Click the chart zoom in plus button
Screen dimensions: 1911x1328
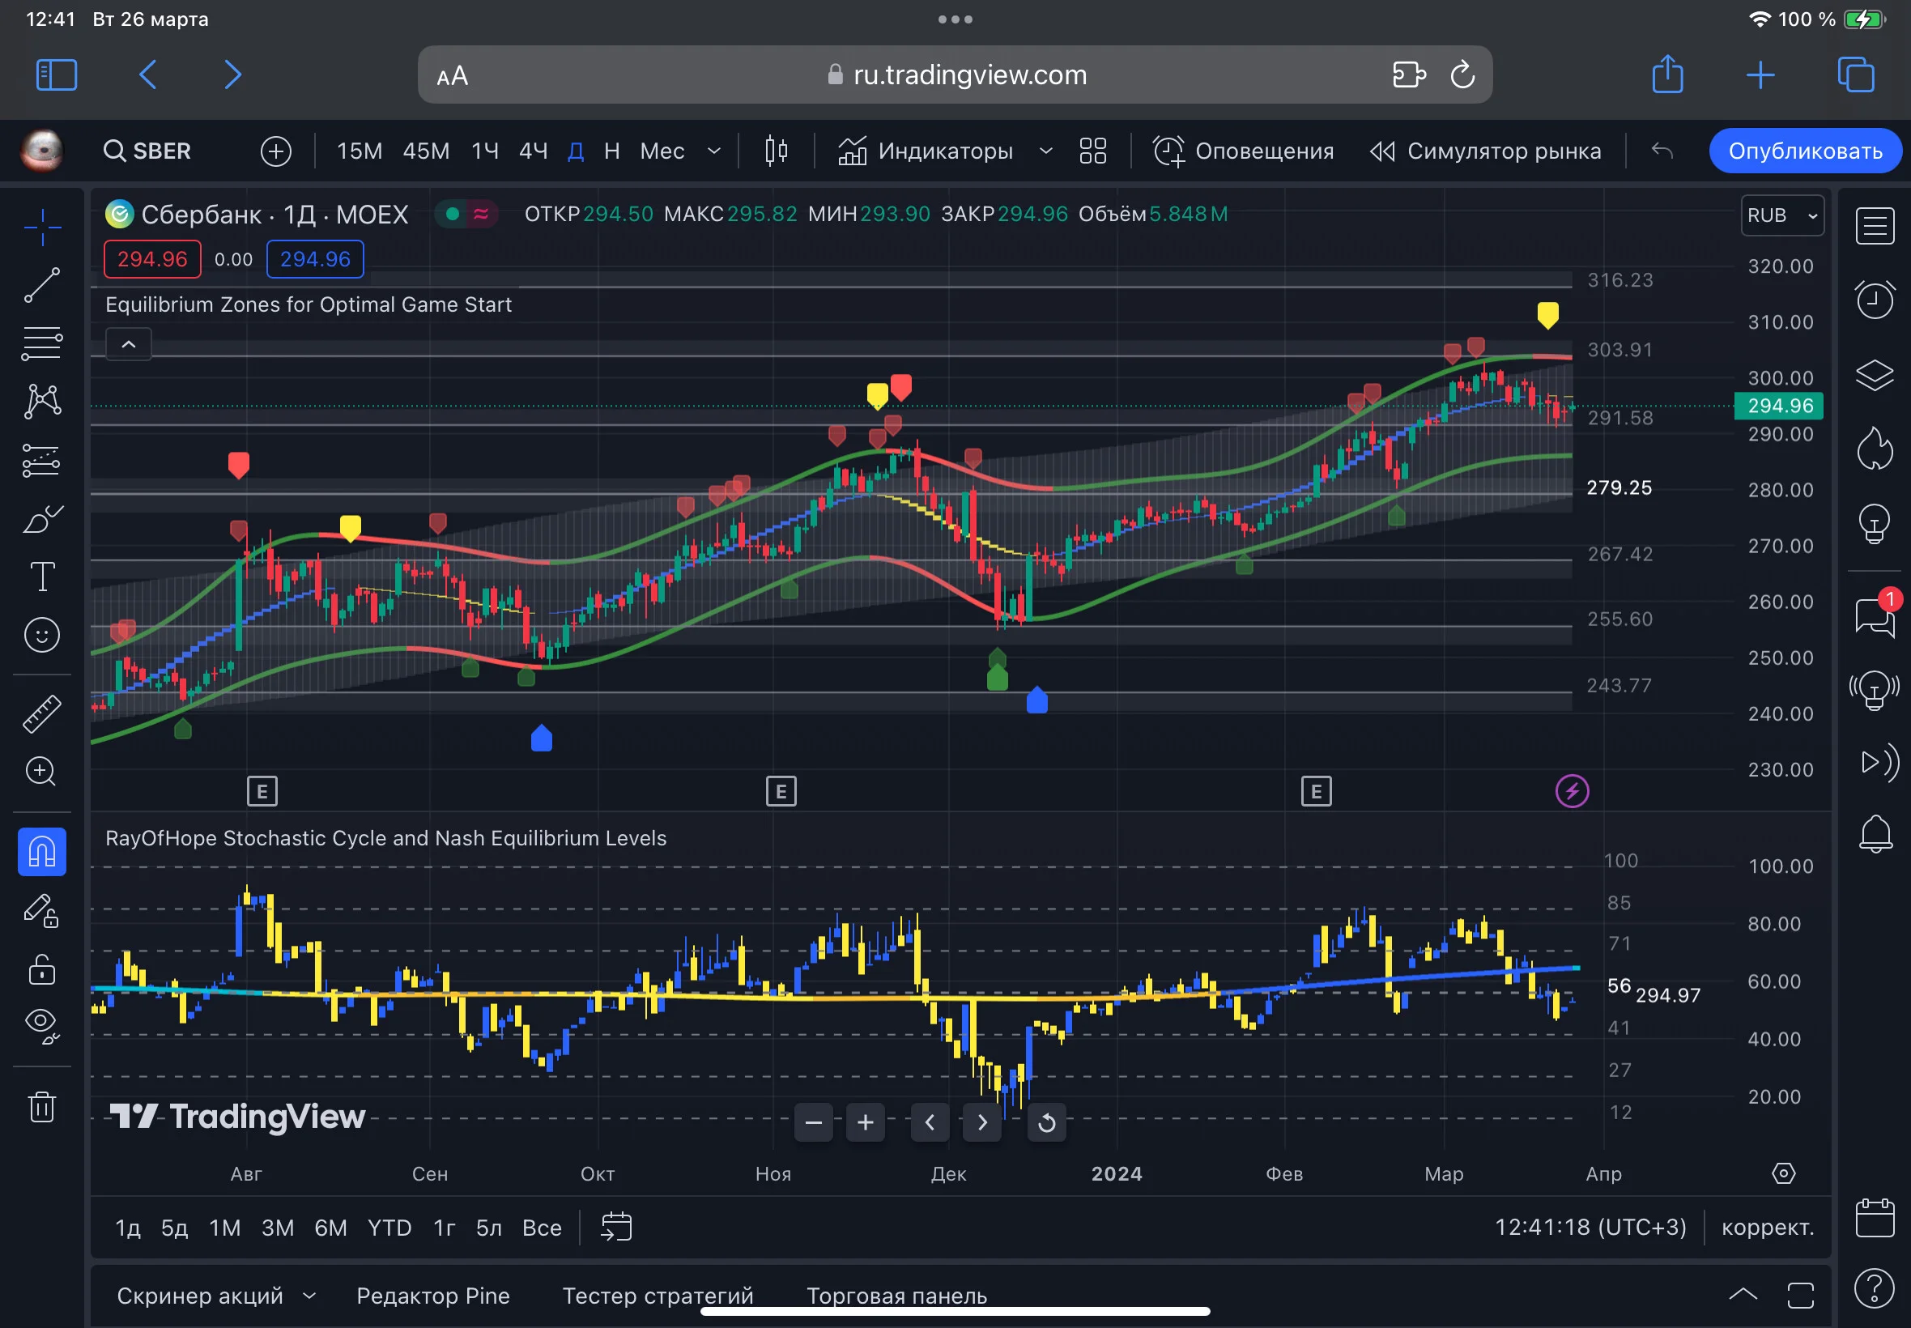(866, 1122)
